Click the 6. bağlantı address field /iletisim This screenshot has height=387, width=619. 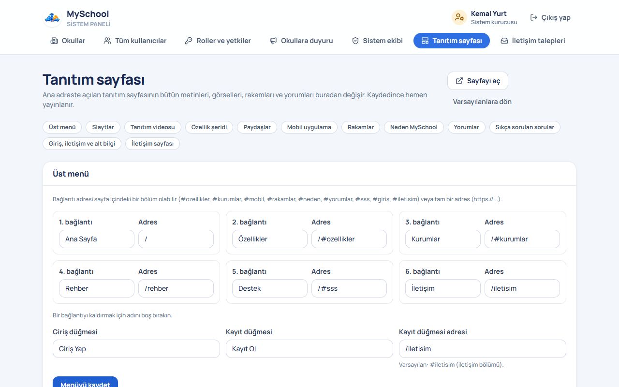coord(522,288)
